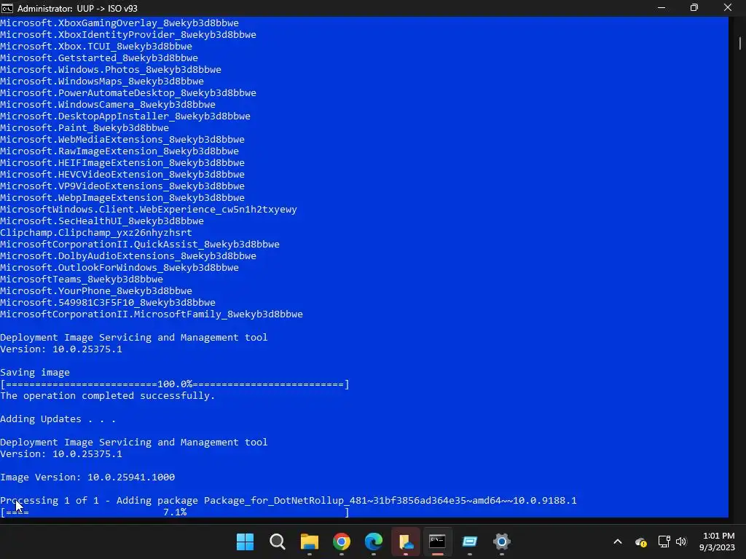Switch to the folder app beside Edge

(x=406, y=542)
